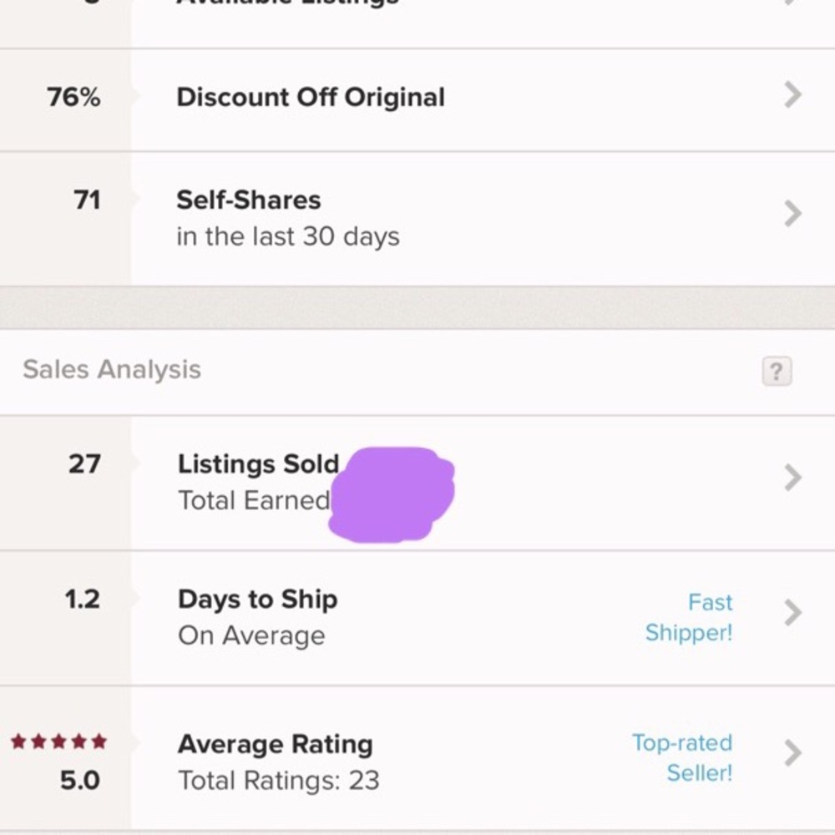835x835 pixels.
Task: Click the Top-rated Seller! badge
Action: coord(682,757)
